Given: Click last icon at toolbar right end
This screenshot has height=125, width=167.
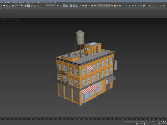Looking at the screenshot, I should tap(164, 6).
